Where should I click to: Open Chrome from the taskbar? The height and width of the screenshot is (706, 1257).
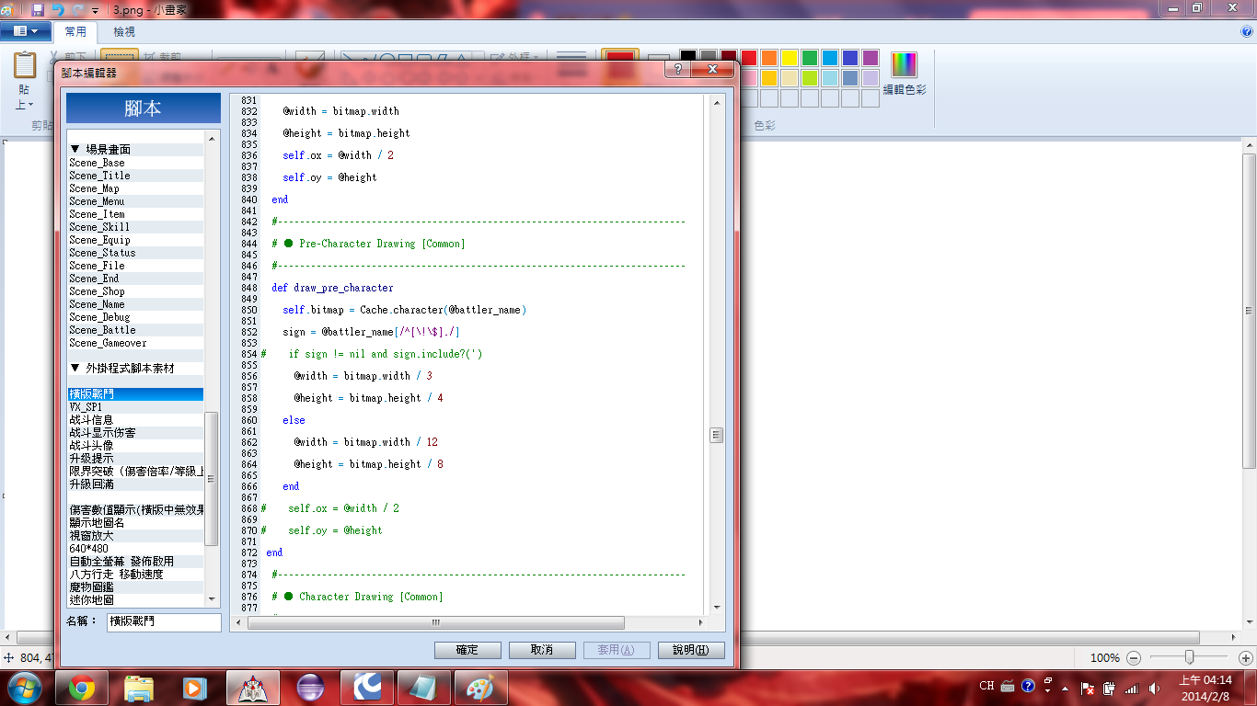coord(82,688)
